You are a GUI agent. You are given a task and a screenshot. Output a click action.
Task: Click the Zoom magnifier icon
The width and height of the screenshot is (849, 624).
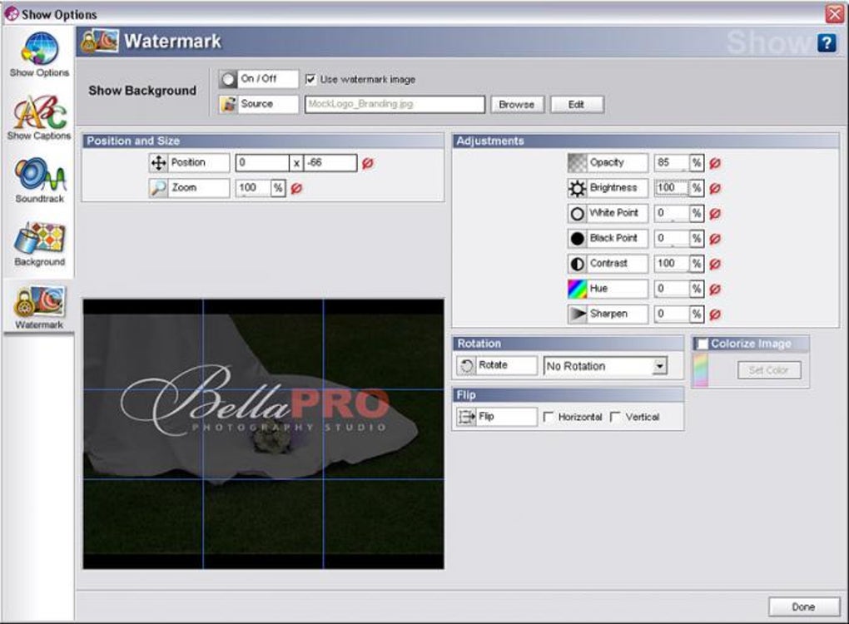[158, 188]
